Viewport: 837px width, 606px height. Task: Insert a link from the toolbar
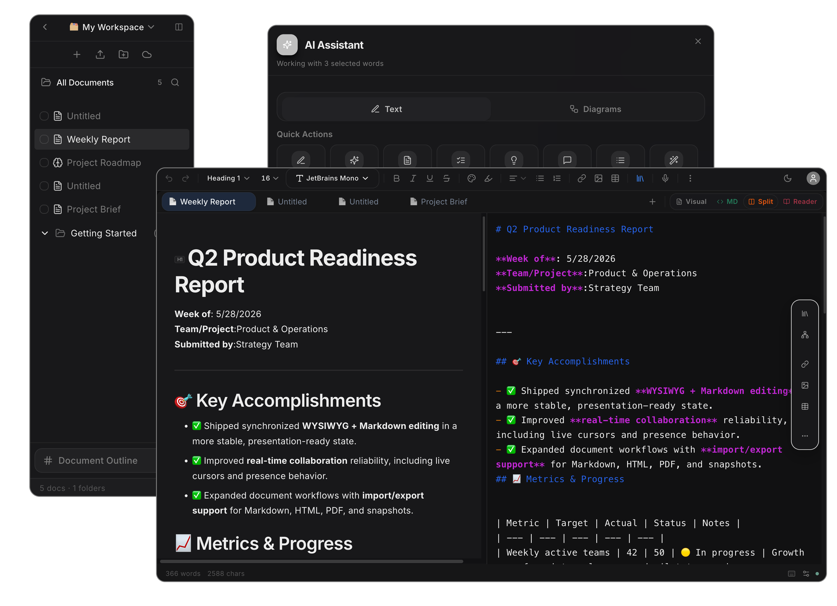tap(582, 178)
